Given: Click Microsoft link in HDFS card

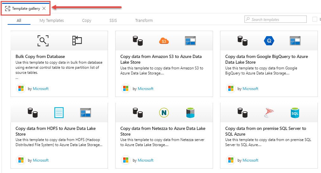Looking at the screenshot, I should tap(41, 160).
